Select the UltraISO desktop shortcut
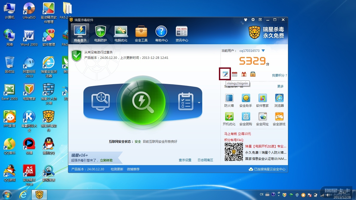 pos(29,11)
